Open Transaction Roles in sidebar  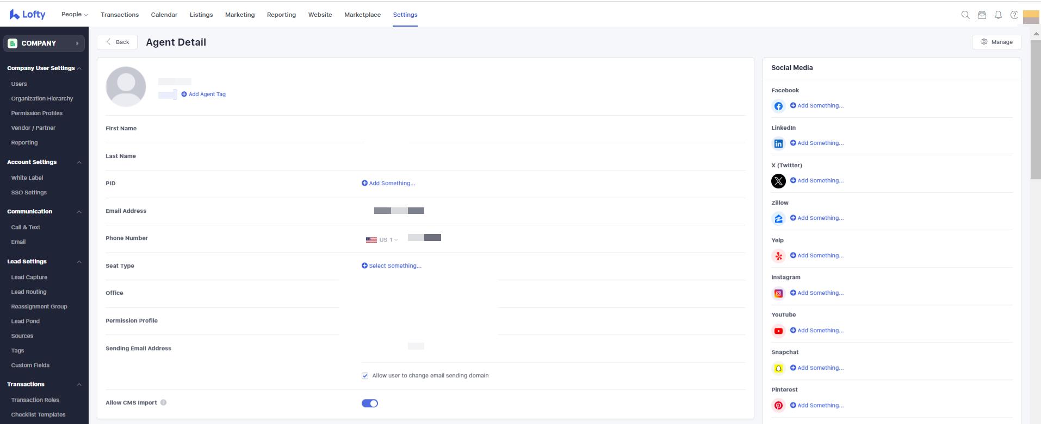[35, 400]
